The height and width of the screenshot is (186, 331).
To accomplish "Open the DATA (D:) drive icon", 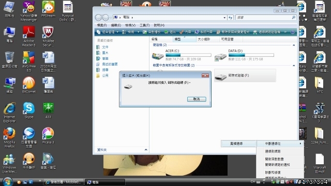I will point(220,57).
